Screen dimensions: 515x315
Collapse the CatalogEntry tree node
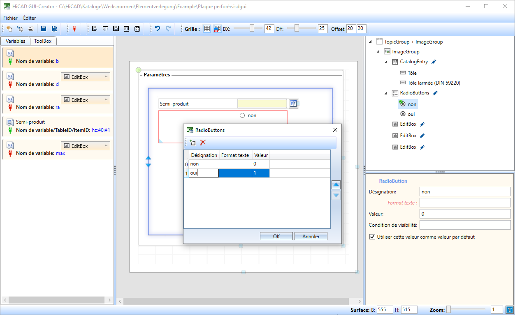point(386,62)
